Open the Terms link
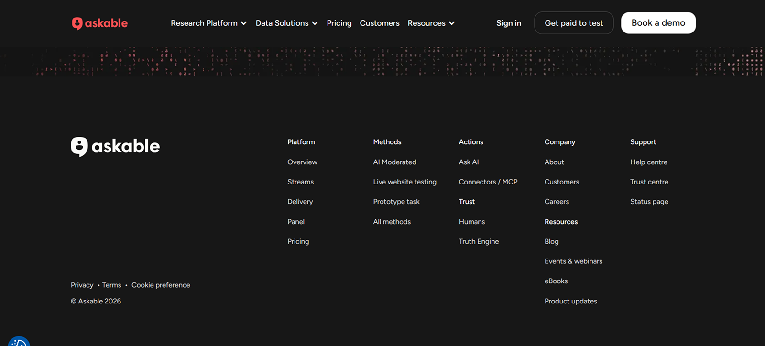 111,285
